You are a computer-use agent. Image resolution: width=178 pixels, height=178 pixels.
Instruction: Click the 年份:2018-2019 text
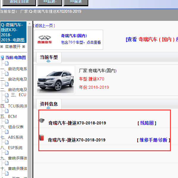(94, 87)
